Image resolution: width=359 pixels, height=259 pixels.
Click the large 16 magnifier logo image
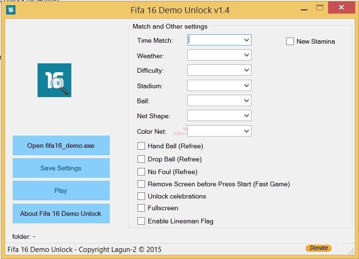(x=54, y=80)
